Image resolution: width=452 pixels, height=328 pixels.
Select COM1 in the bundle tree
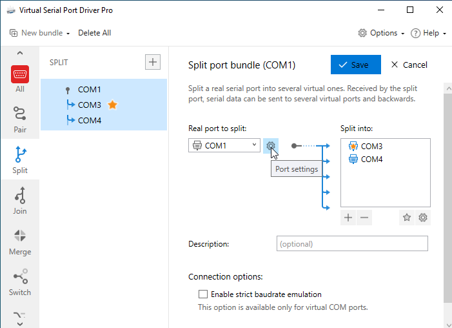(x=90, y=90)
